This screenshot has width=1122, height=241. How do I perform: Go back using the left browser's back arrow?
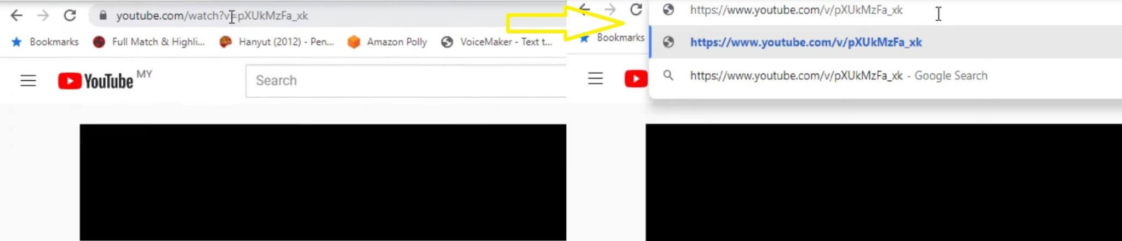click(16, 15)
